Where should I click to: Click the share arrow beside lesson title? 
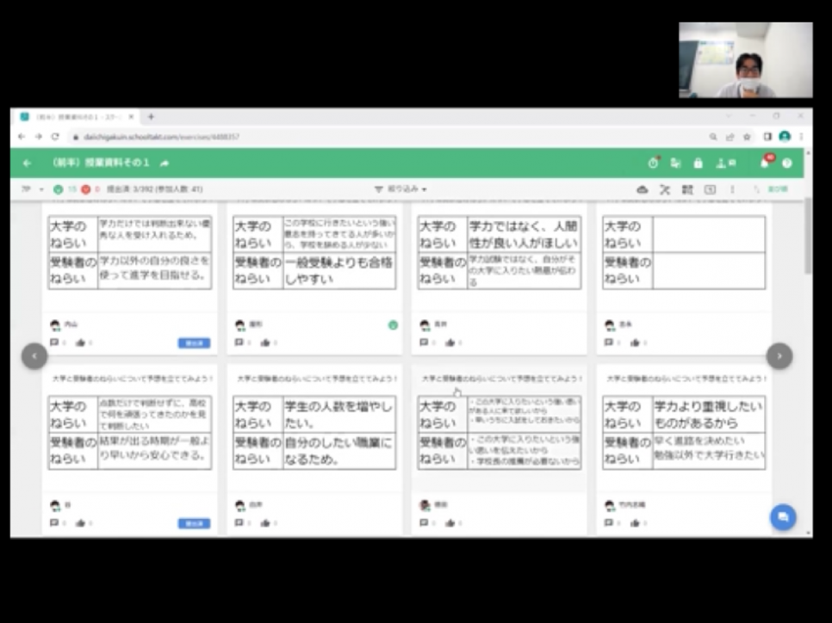pyautogui.click(x=165, y=163)
